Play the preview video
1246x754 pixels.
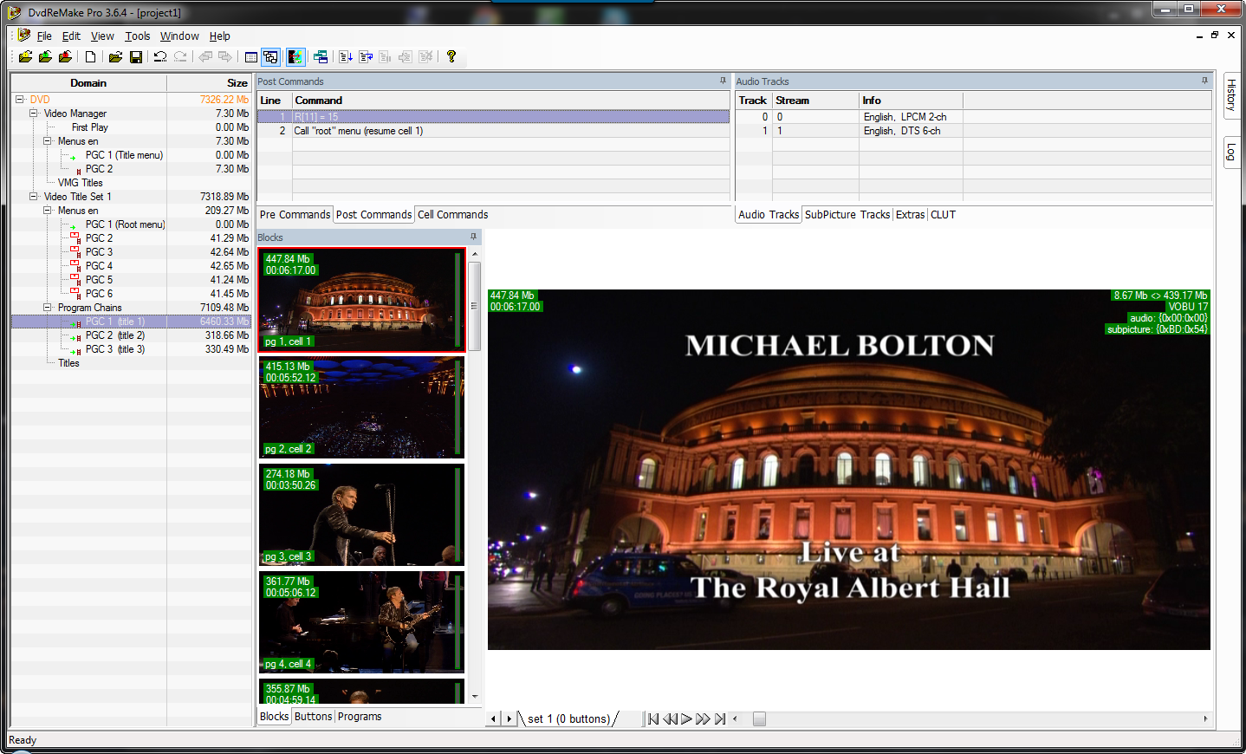click(x=686, y=718)
